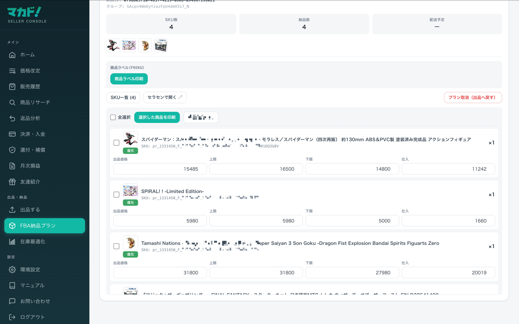Click the SPIRAL!! 出品価格 field
The width and height of the screenshot is (519, 324).
[x=160, y=221]
